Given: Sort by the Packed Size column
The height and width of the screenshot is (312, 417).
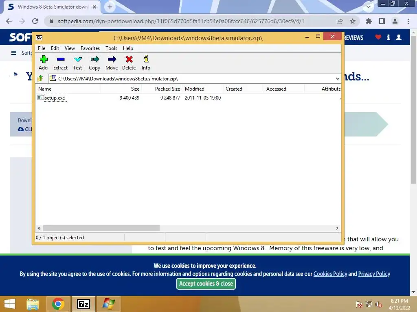Looking at the screenshot, I should coord(162,89).
